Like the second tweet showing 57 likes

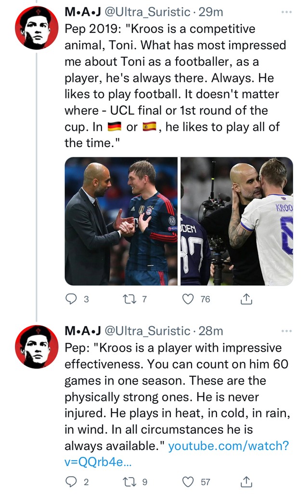[x=188, y=481]
